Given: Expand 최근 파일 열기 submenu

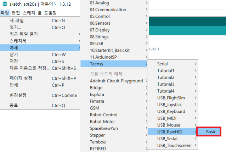Looking at the screenshot, I should click(40, 34).
